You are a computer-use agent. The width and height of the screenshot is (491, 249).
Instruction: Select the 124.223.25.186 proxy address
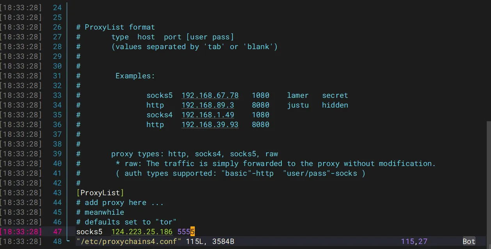point(142,232)
